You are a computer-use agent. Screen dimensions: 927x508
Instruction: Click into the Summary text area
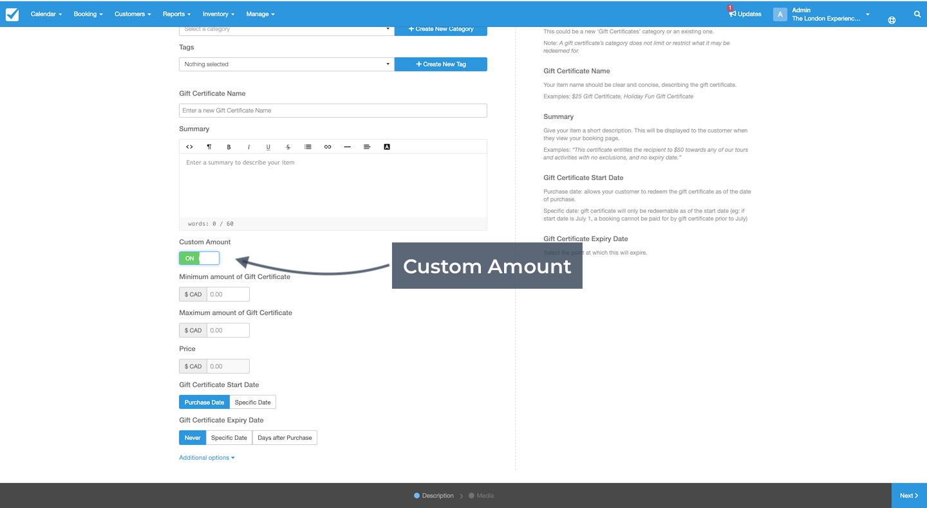click(x=333, y=185)
